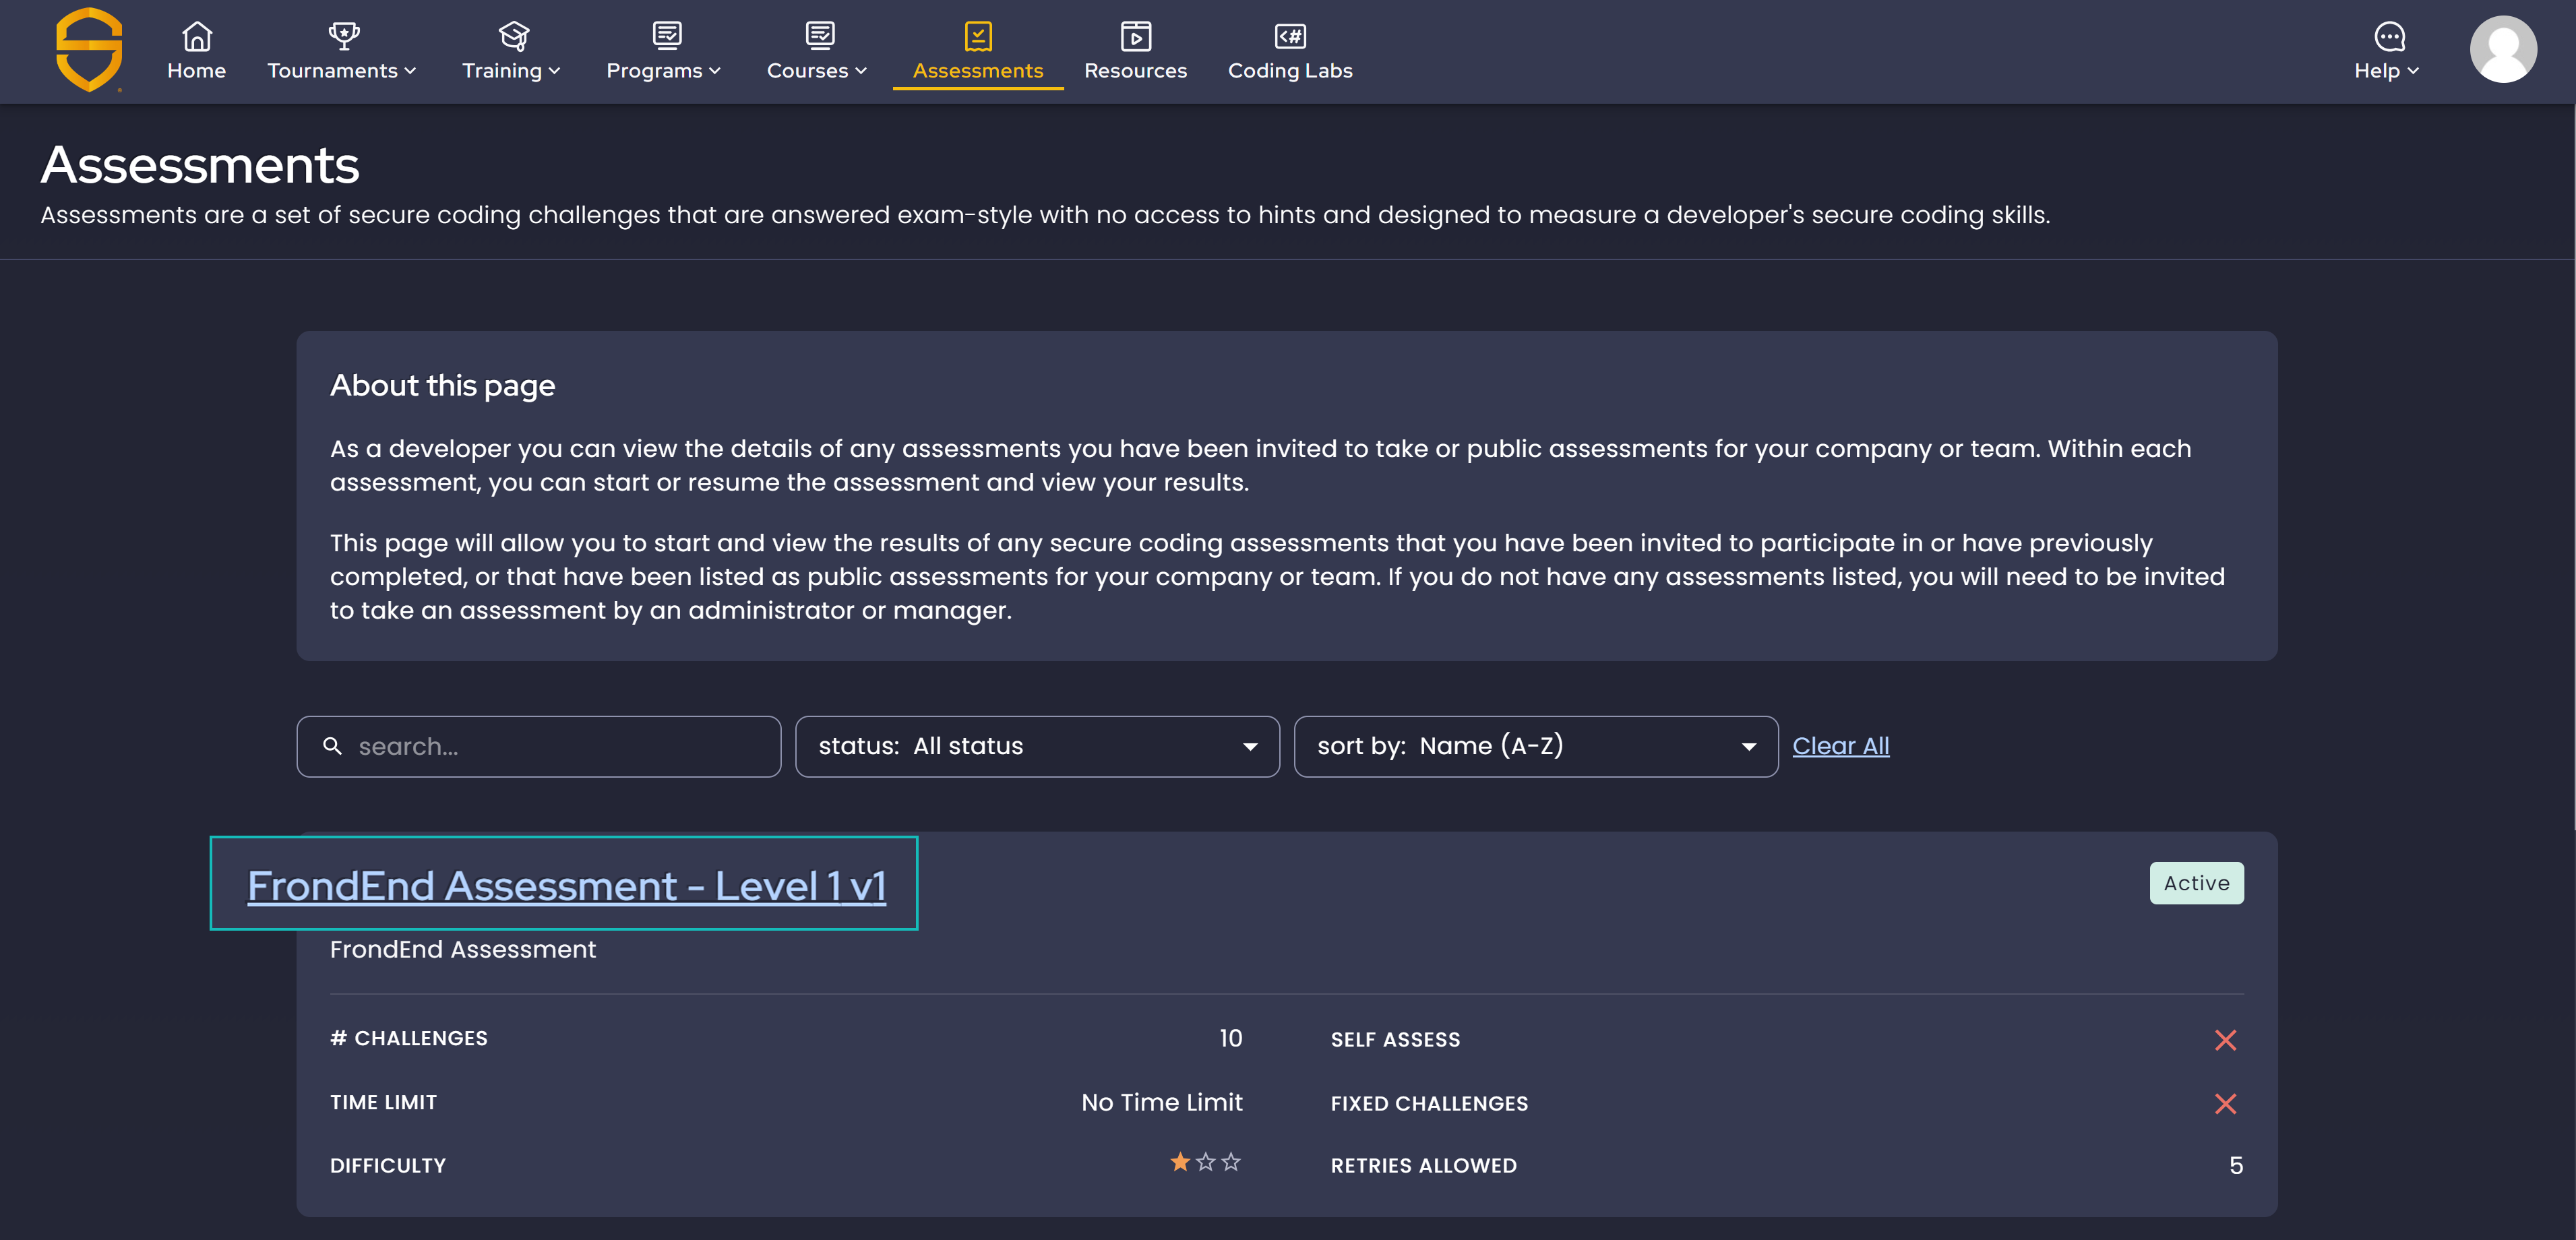Click the Courses icon in navigation
The width and height of the screenshot is (2576, 1240).
pos(820,36)
